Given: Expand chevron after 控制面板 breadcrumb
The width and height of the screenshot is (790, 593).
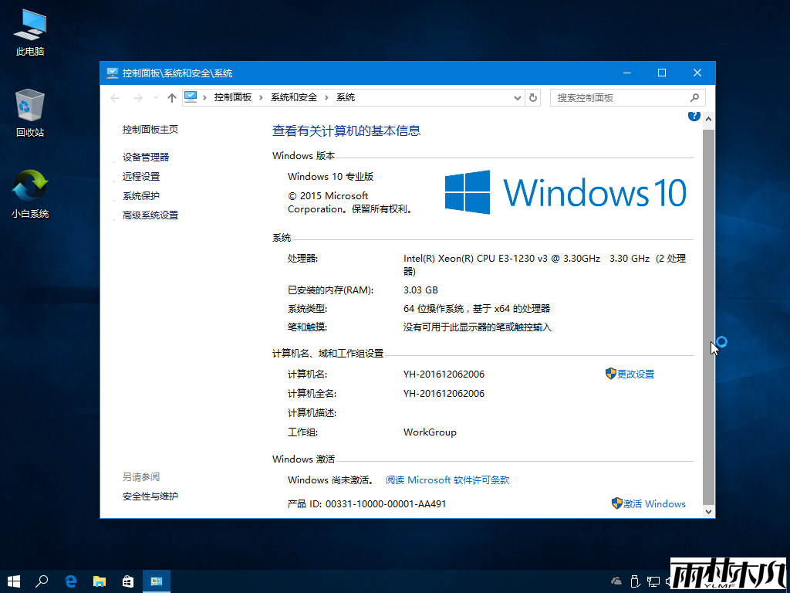Looking at the screenshot, I should point(262,98).
